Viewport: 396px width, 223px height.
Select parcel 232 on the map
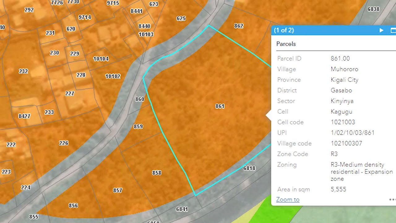[23, 71]
